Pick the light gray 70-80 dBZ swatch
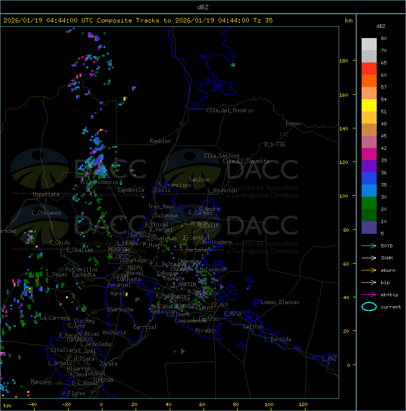 click(x=369, y=44)
